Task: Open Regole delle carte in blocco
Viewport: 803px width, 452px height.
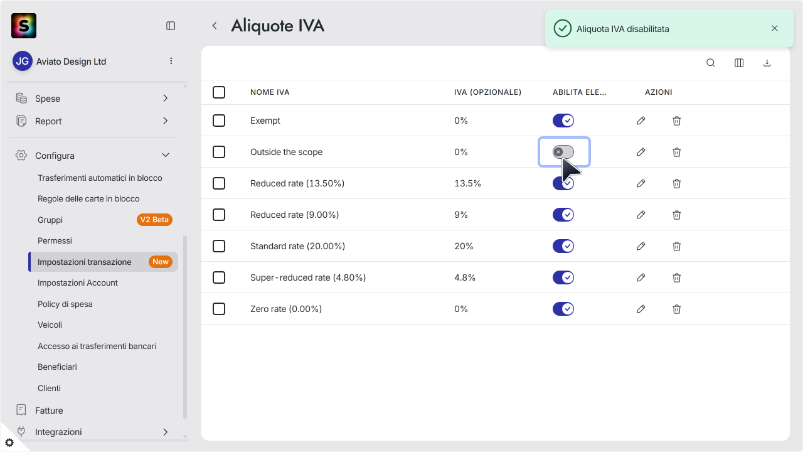Action: point(88,198)
